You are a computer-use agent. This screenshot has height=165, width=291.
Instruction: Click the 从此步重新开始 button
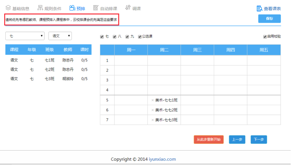208,139
